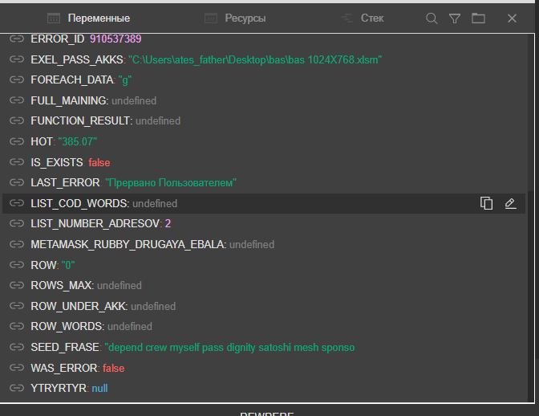
Task: Close the variables inspector panel
Action: (x=512, y=18)
